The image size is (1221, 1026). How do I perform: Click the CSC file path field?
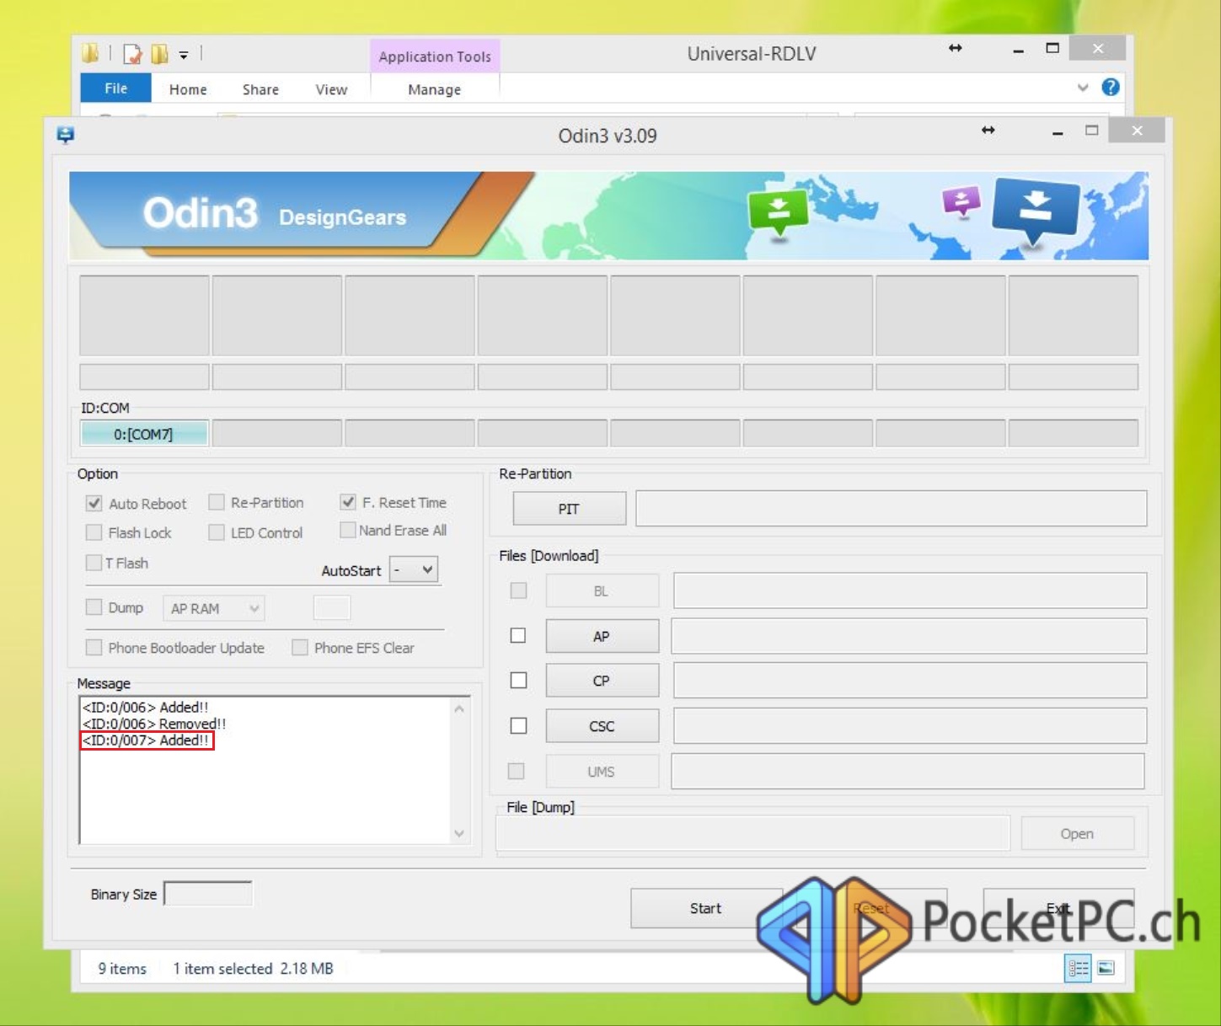(909, 725)
